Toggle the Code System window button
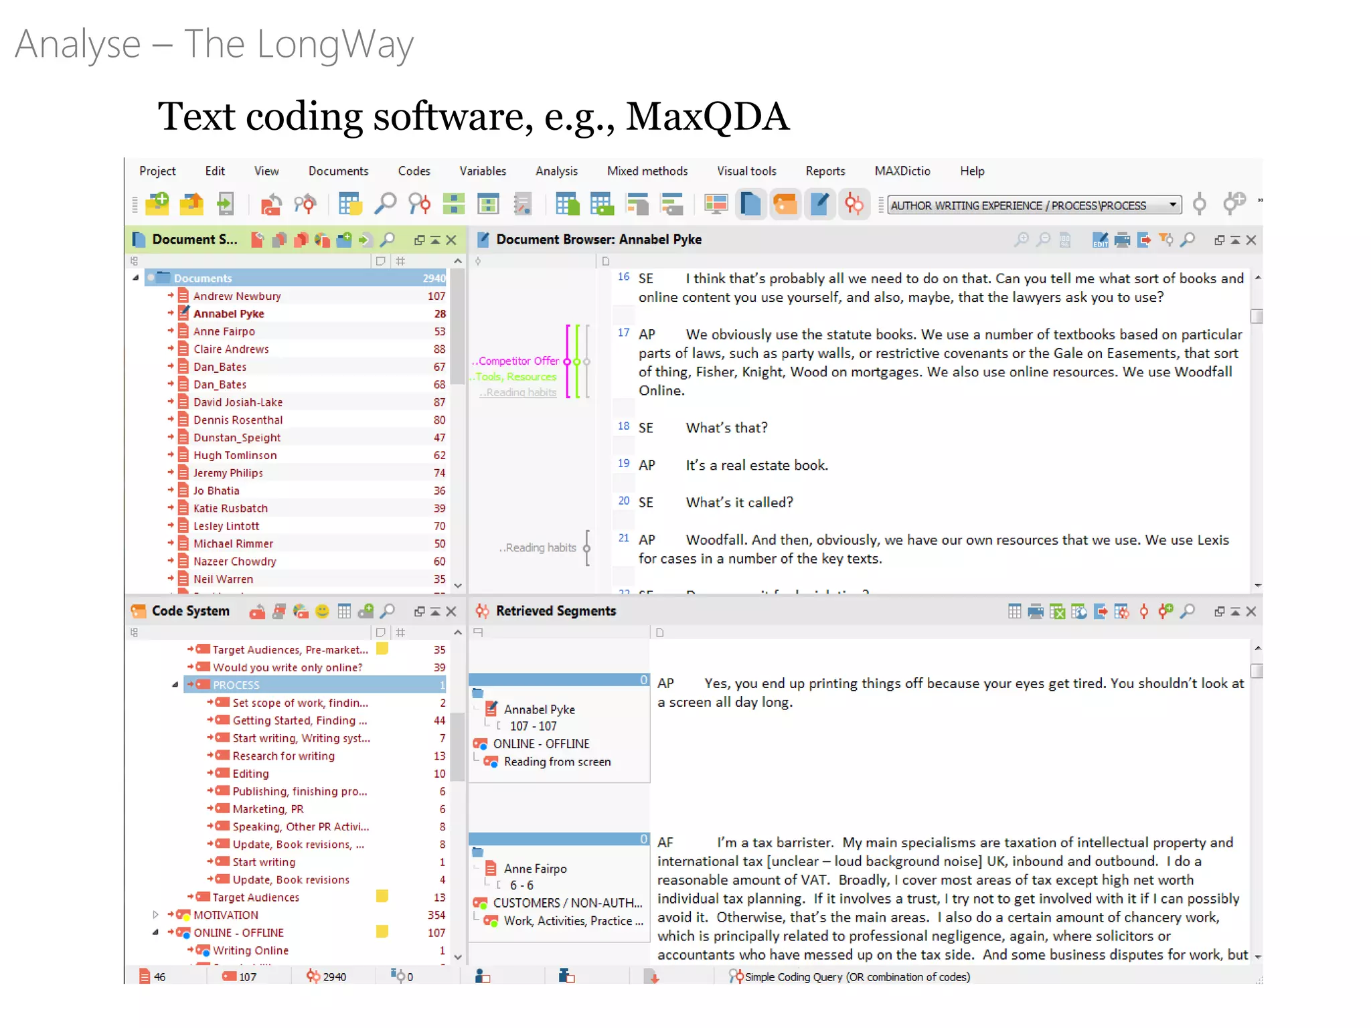 click(786, 203)
